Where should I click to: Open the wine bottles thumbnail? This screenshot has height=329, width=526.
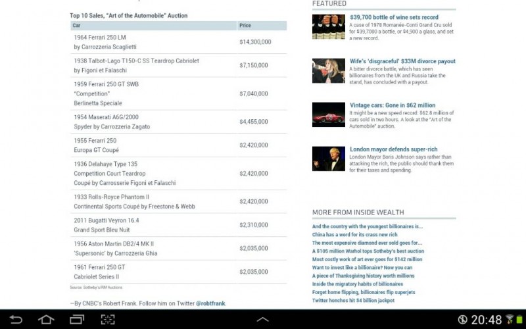[328, 26]
